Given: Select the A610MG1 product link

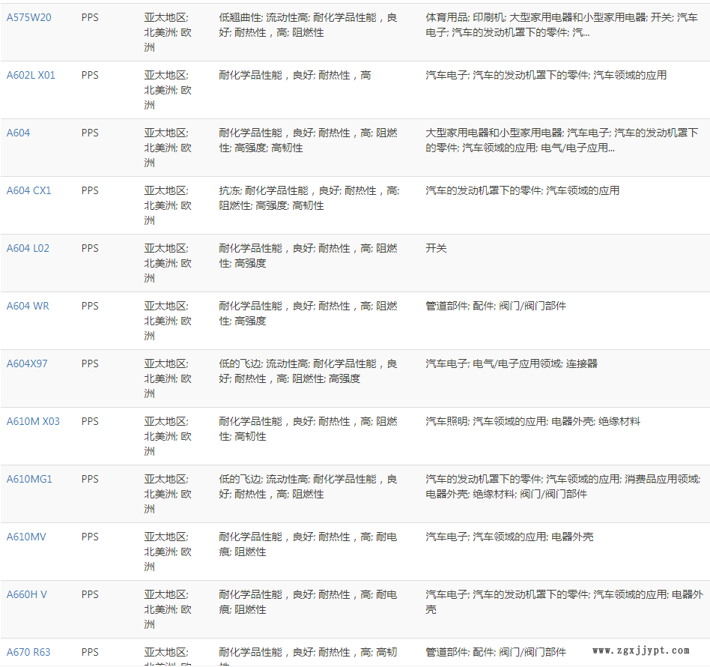Looking at the screenshot, I should tap(29, 479).
